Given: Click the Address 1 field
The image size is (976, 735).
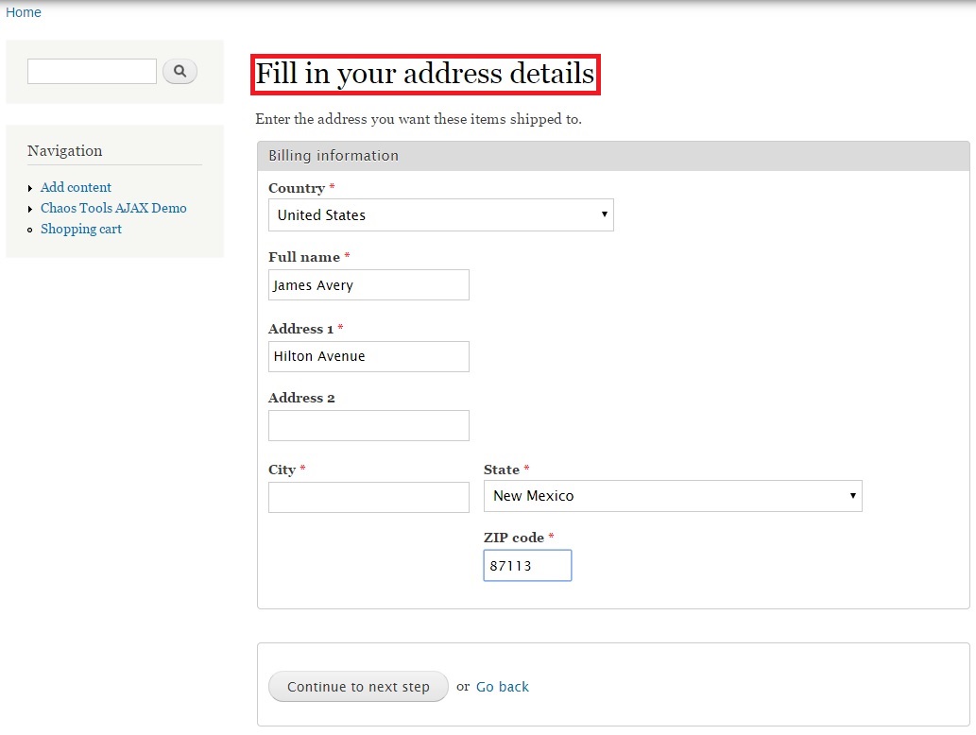Looking at the screenshot, I should click(368, 356).
